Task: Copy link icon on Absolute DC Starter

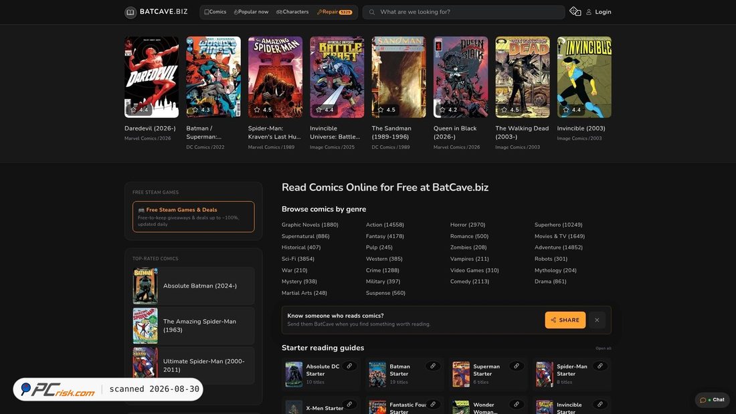Action: (349, 366)
